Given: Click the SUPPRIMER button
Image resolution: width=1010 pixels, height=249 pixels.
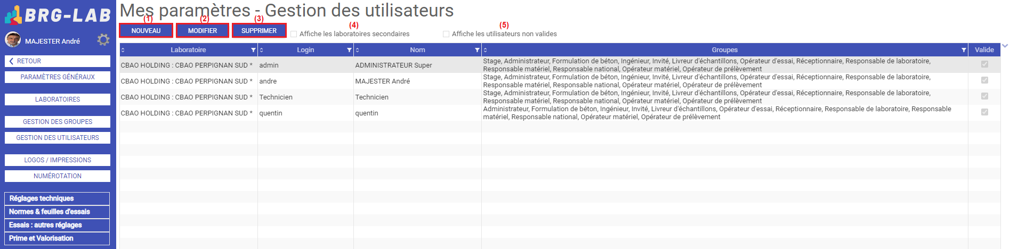Looking at the screenshot, I should 259,31.
